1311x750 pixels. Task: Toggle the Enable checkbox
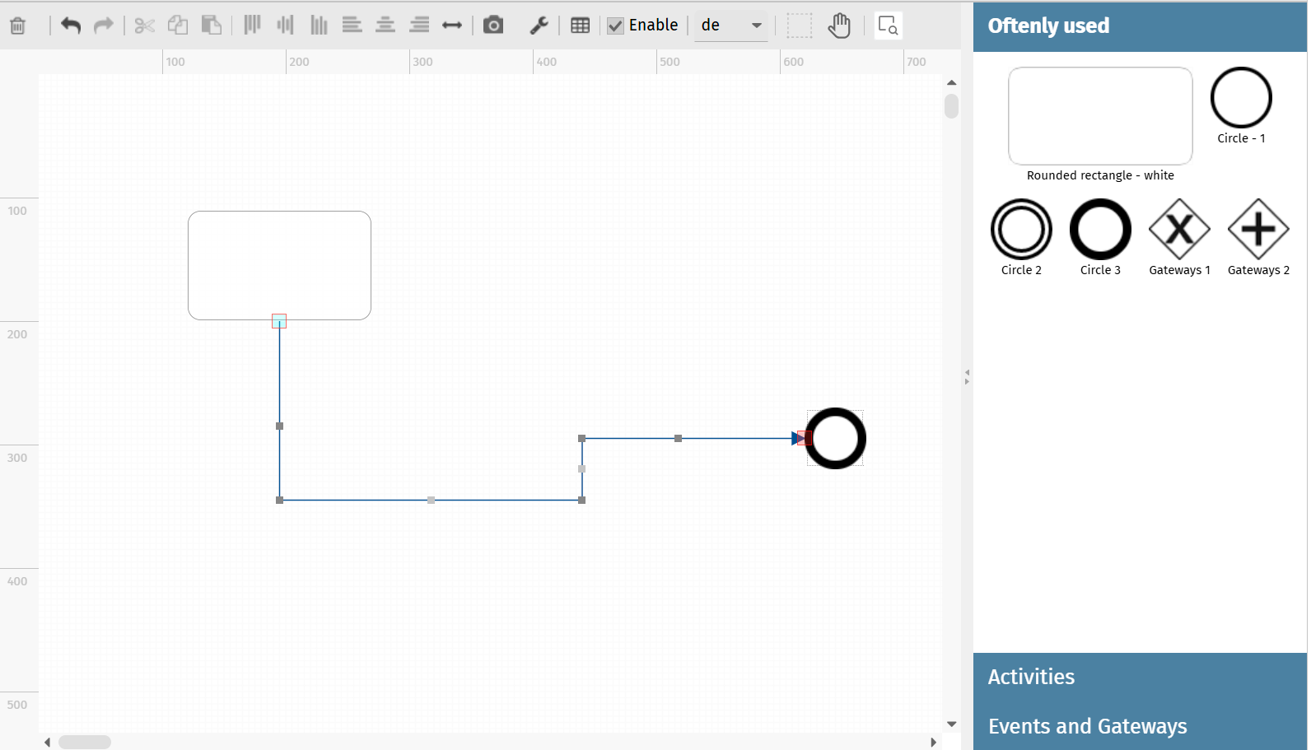click(616, 26)
